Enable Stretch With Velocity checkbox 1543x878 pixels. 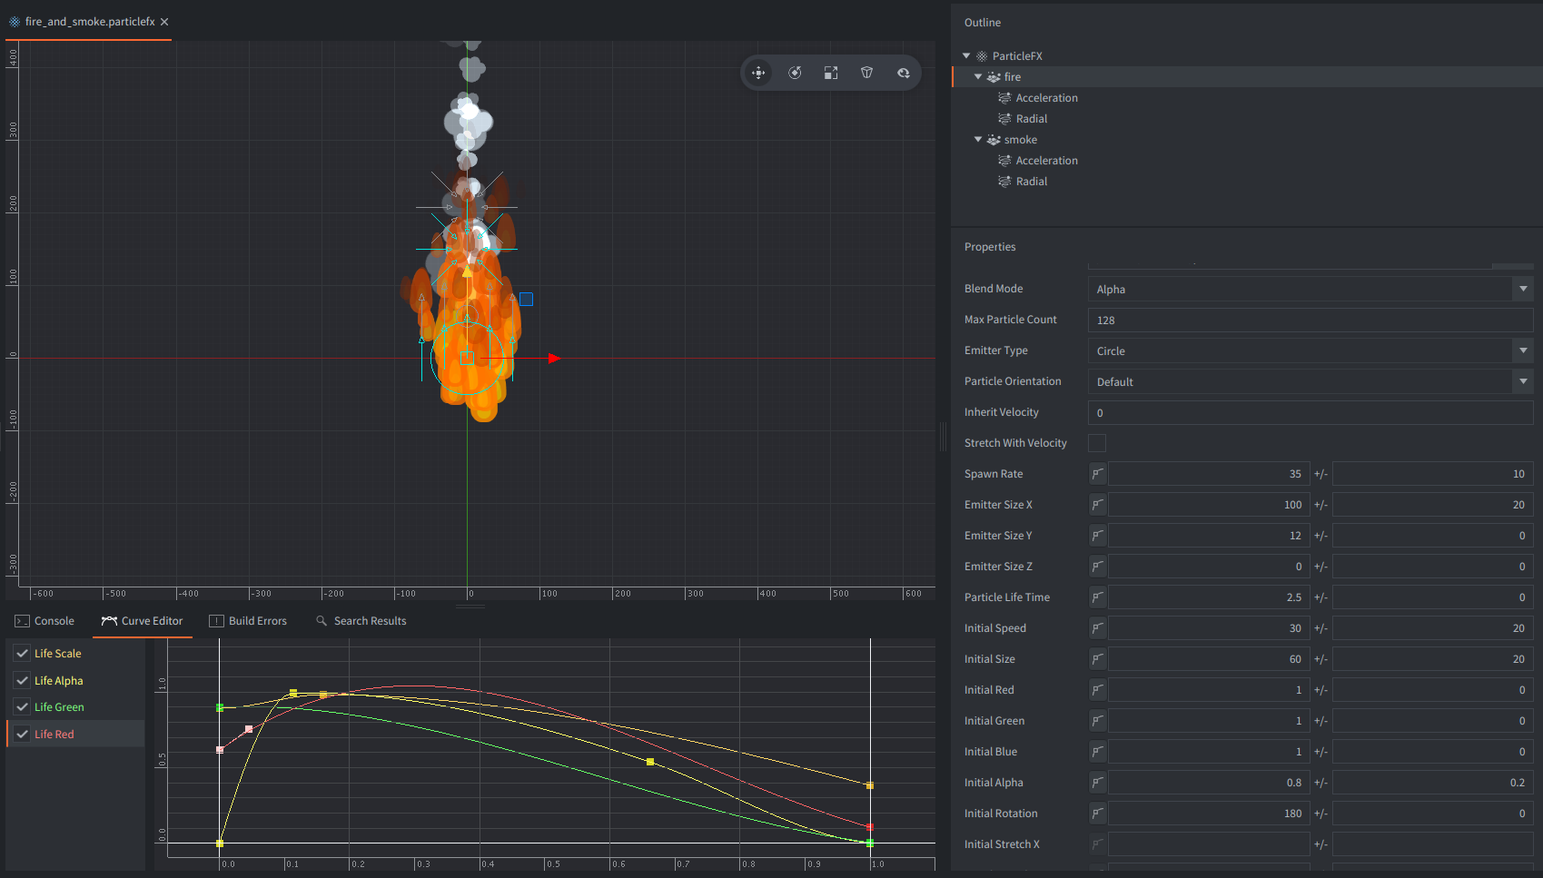coord(1097,443)
